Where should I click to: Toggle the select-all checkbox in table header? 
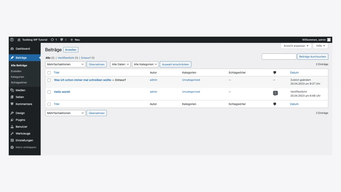coord(49,73)
